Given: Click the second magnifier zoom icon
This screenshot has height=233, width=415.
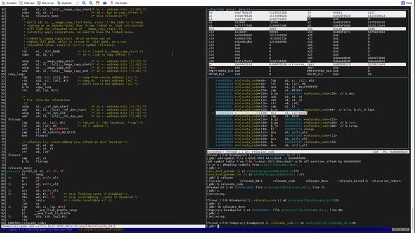Looking at the screenshot, I should [91, 3].
